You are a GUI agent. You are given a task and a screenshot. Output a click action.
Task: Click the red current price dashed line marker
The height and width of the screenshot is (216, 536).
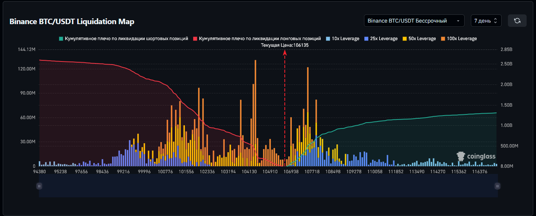285,109
